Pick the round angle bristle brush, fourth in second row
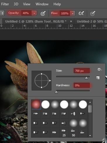Image resolution: width=107 pixels, height=143 pixels. click(64, 114)
